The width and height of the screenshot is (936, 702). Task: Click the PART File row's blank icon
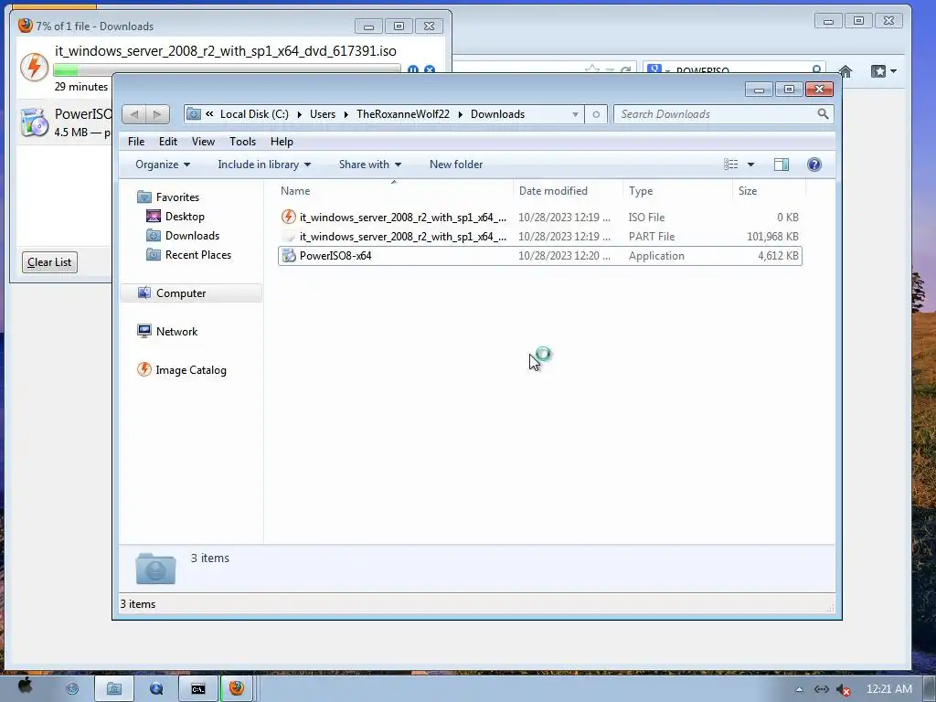288,237
